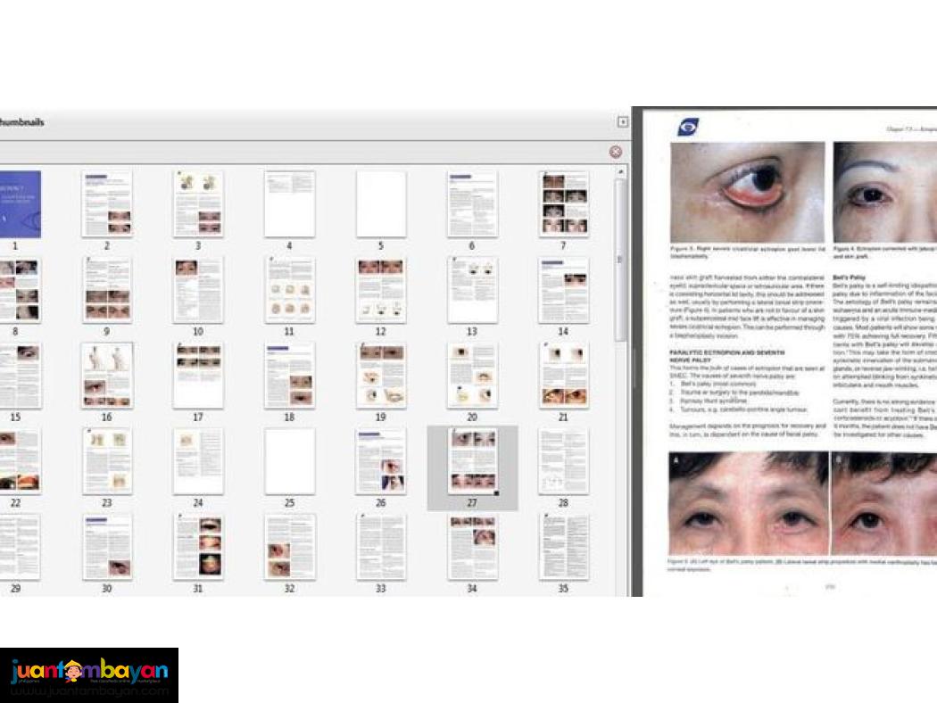Image resolution: width=937 pixels, height=703 pixels.
Task: Open the page 23 thumbnail
Action: pos(107,461)
